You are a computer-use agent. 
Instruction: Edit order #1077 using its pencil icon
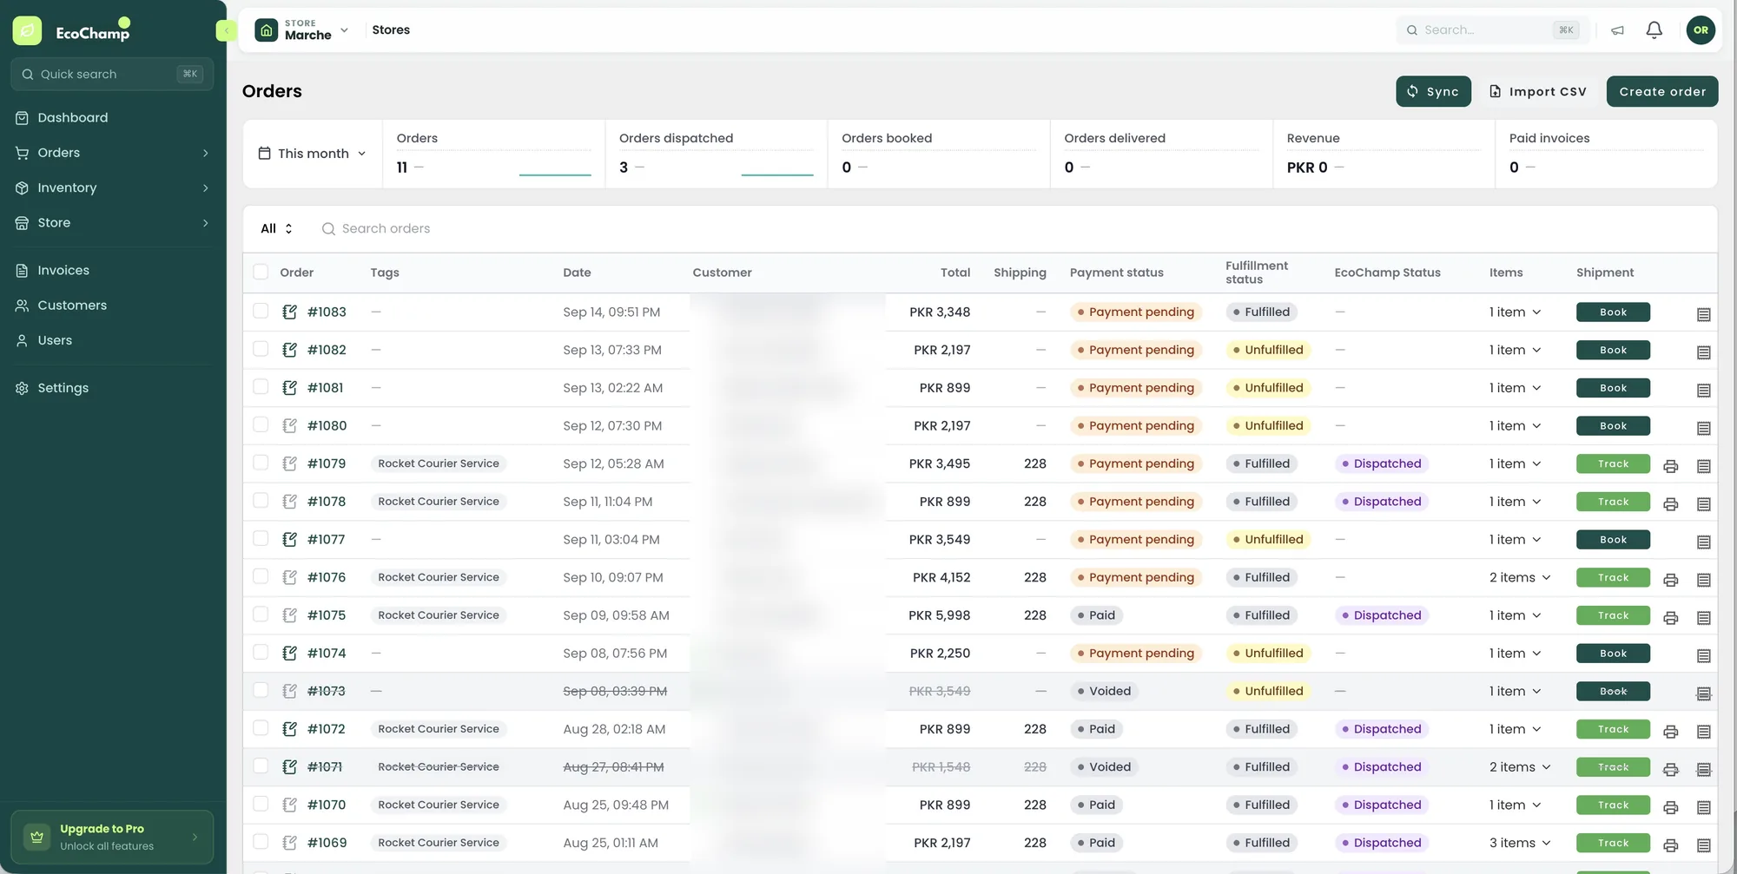[x=290, y=539]
